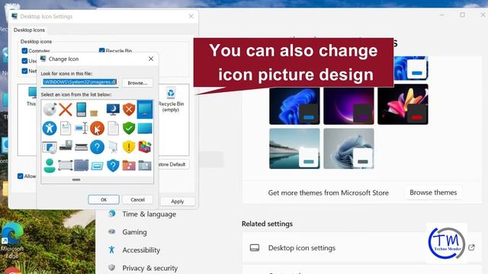Viewport: 488px width, 274px height.
Task: Select the gray rack panel device icon
Action: [66, 166]
